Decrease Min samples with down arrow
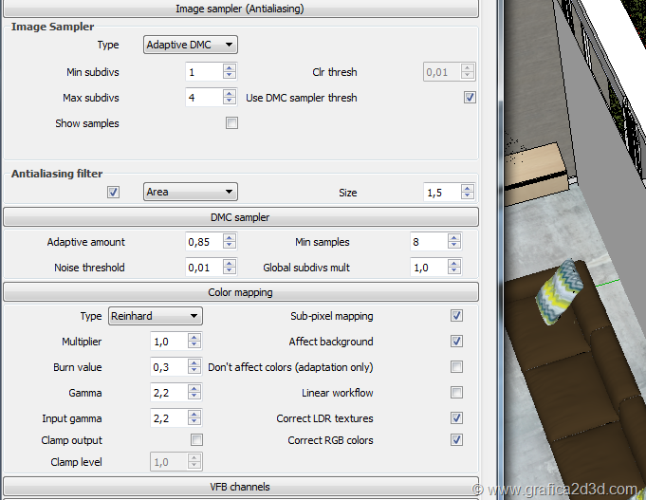 tap(454, 246)
